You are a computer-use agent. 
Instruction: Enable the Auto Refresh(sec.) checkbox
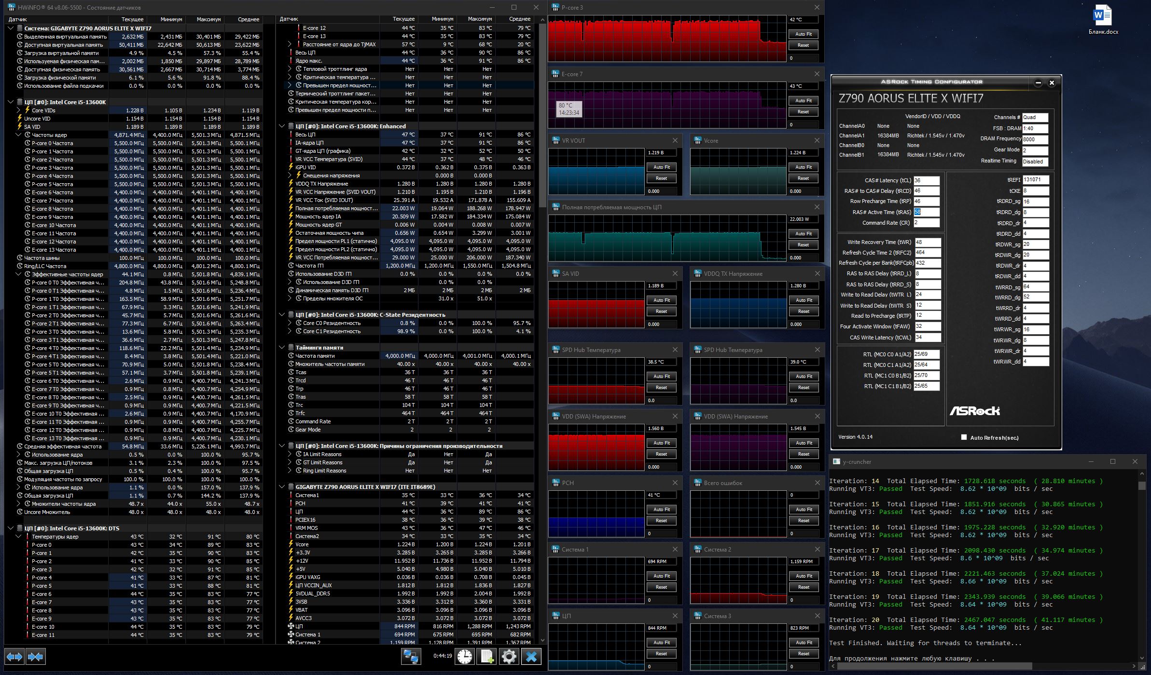click(x=964, y=437)
